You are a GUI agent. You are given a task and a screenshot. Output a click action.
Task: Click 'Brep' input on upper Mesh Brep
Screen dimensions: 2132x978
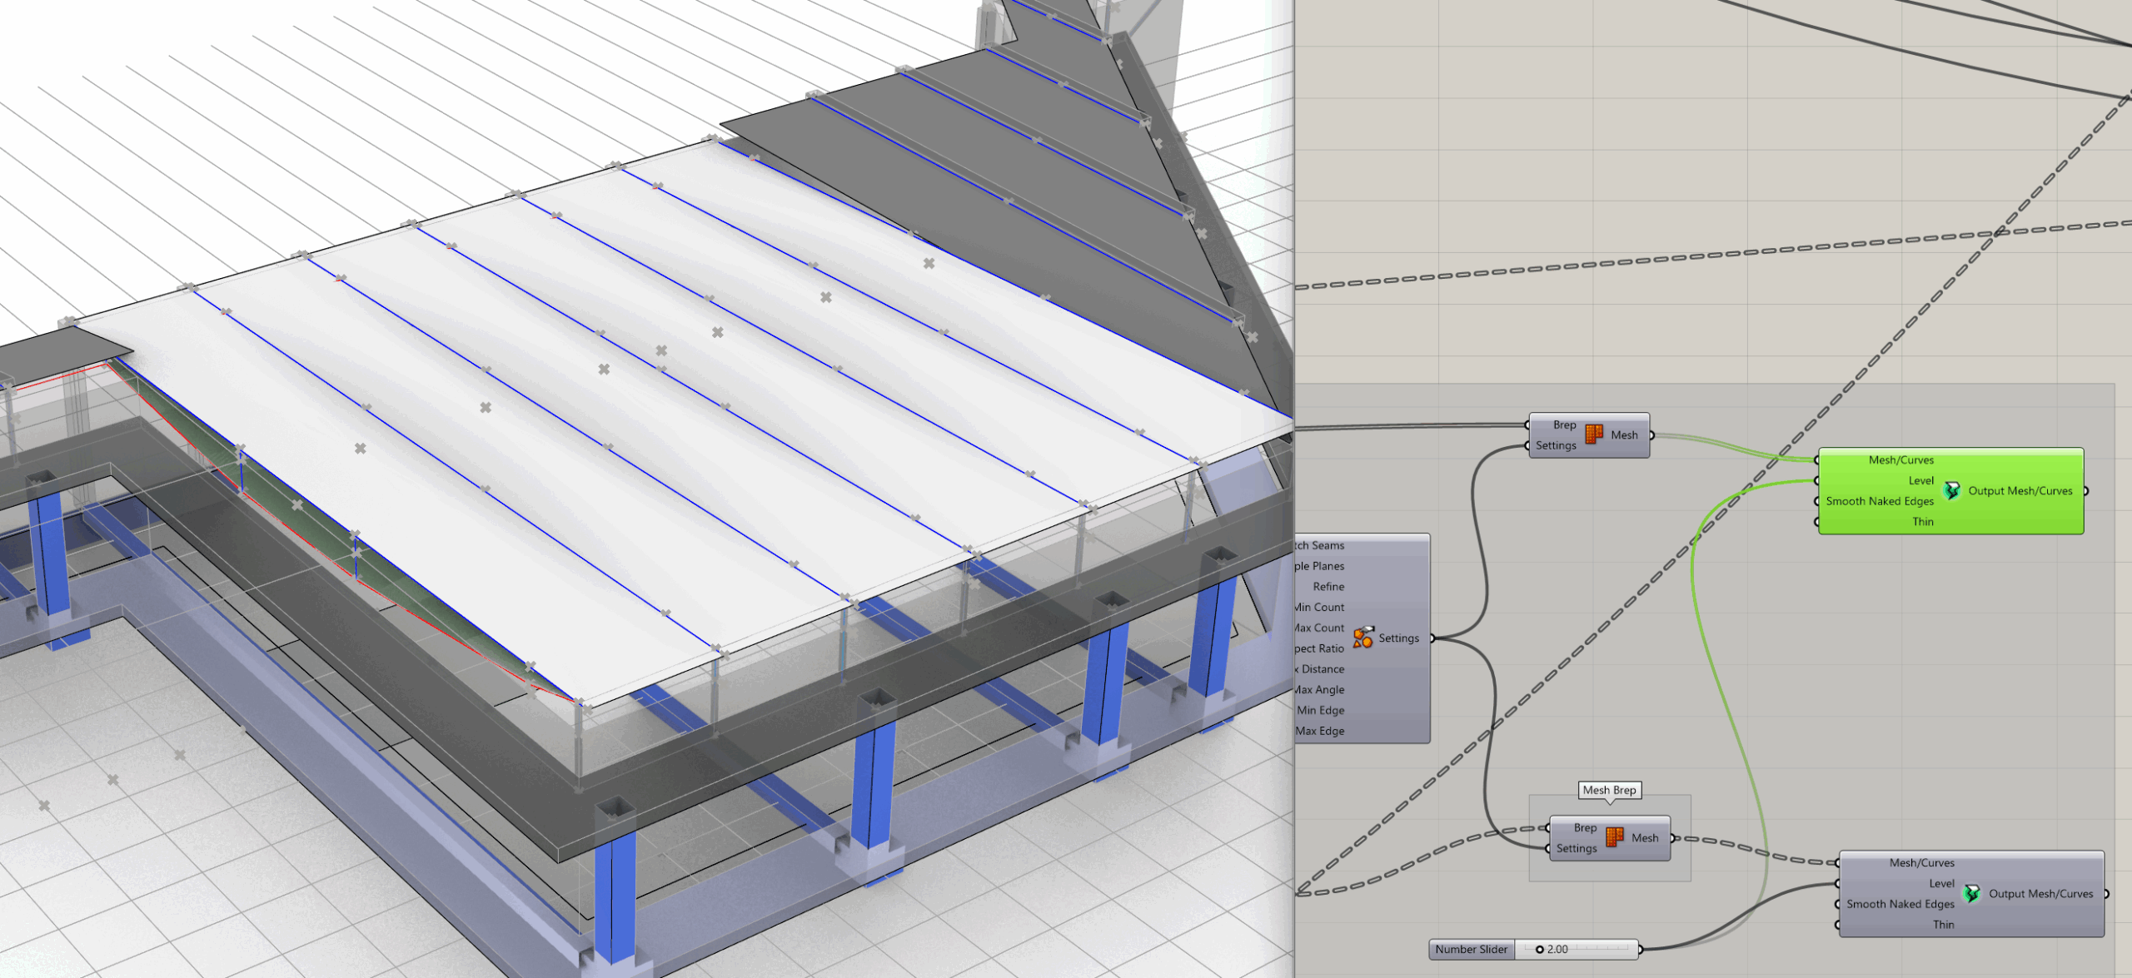tap(1564, 424)
